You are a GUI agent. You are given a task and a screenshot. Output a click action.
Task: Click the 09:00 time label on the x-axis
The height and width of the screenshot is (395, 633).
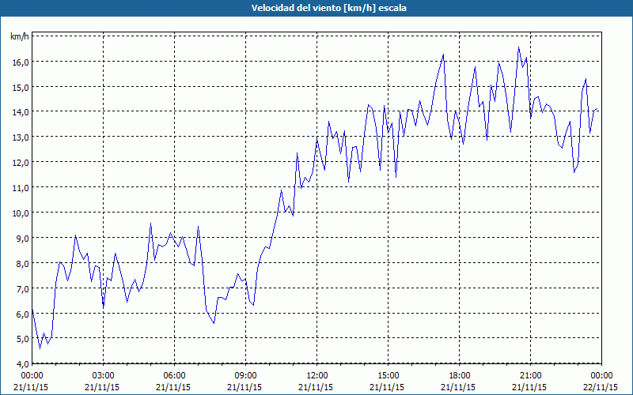[x=245, y=376]
